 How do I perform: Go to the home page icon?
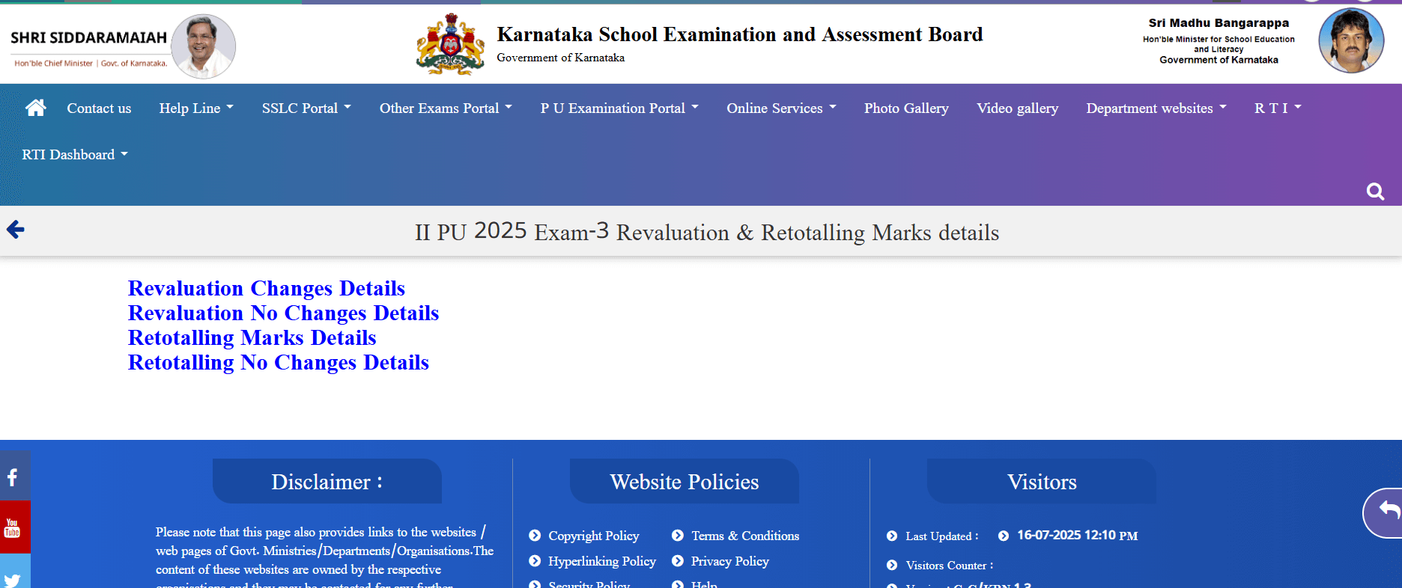pyautogui.click(x=36, y=108)
